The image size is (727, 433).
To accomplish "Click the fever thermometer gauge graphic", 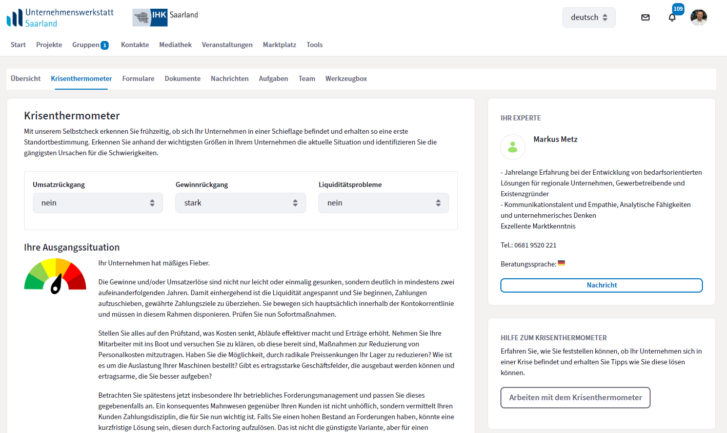I will tap(55, 277).
